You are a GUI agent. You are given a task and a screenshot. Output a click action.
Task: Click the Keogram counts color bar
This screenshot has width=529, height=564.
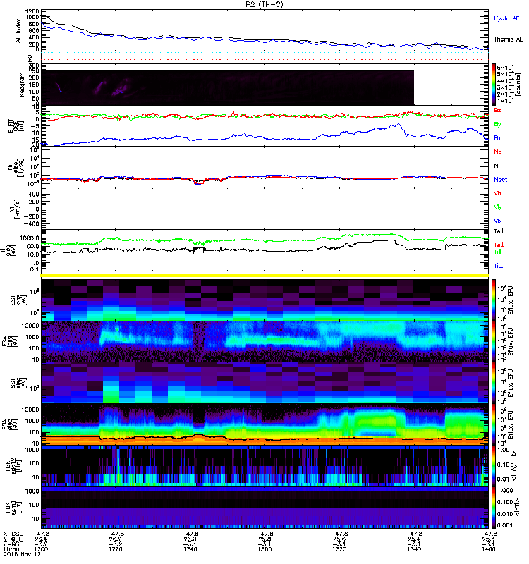[x=494, y=85]
